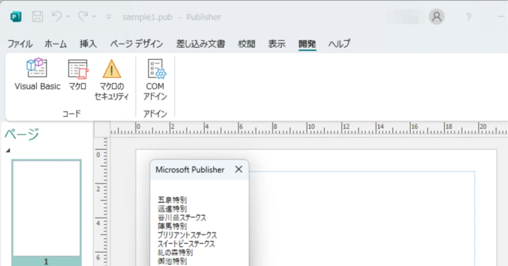Switch to the 挿入 tab
The width and height of the screenshot is (508, 266).
(x=88, y=44)
